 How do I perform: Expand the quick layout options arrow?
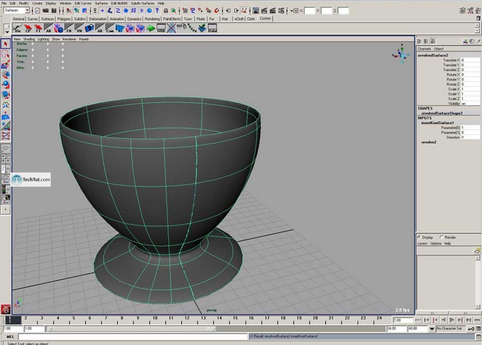(x=6, y=209)
